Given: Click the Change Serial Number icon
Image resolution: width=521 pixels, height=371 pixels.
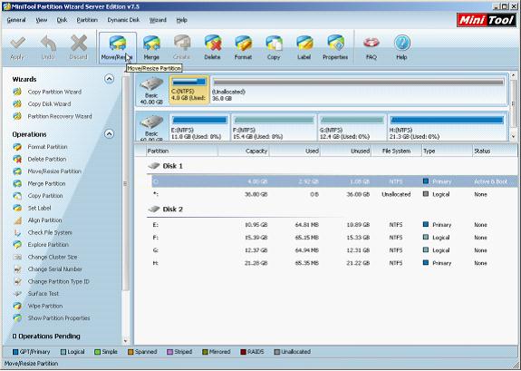Looking at the screenshot, I should click(x=17, y=269).
